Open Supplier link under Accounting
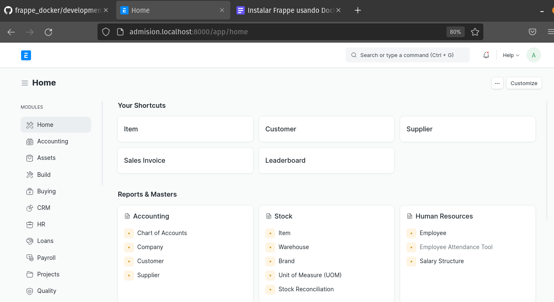Screen dimensions: 554x302 pos(148,275)
